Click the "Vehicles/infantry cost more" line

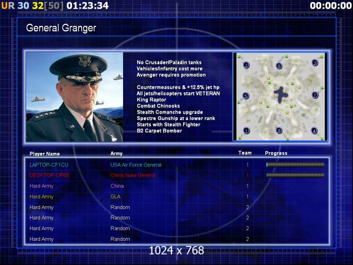coord(169,68)
